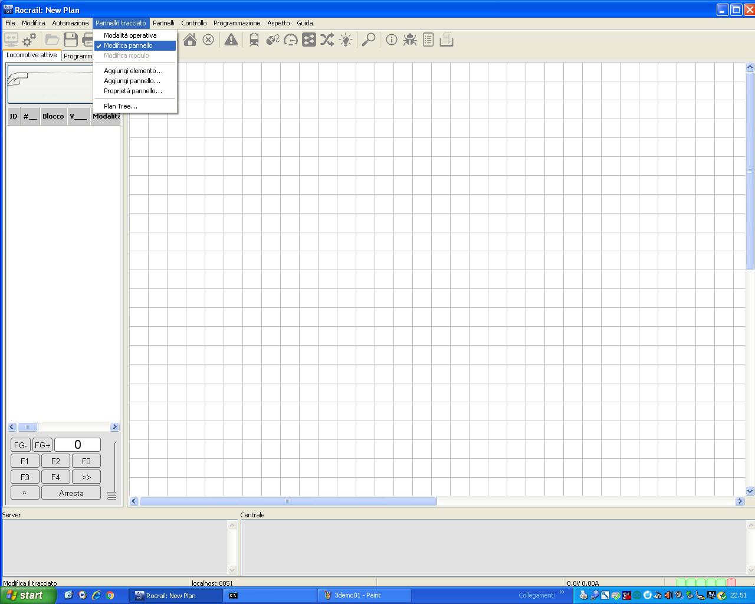The height and width of the screenshot is (604, 755).
Task: Click the bug icon in toolbar
Action: click(x=410, y=40)
